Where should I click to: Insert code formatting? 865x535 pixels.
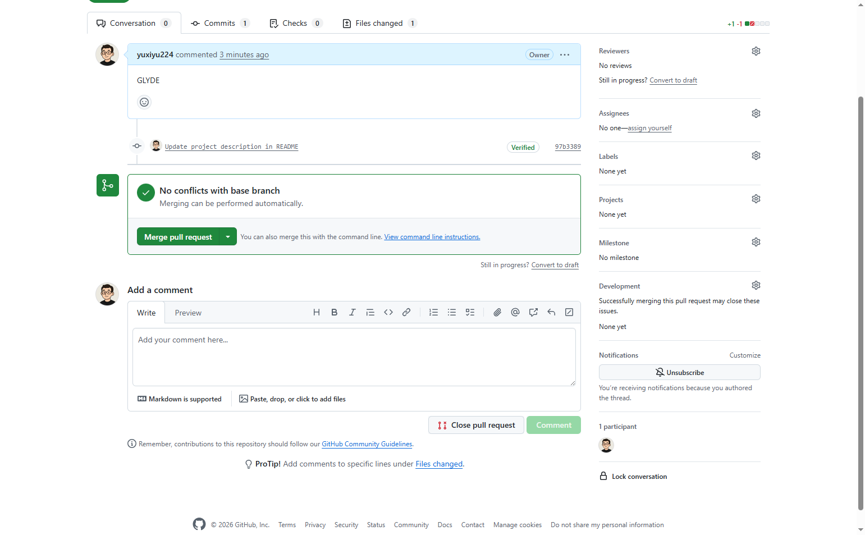click(x=388, y=312)
